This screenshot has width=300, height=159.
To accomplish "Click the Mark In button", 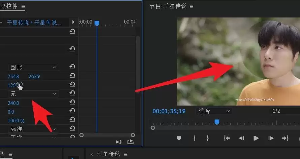I will [x=195, y=138].
